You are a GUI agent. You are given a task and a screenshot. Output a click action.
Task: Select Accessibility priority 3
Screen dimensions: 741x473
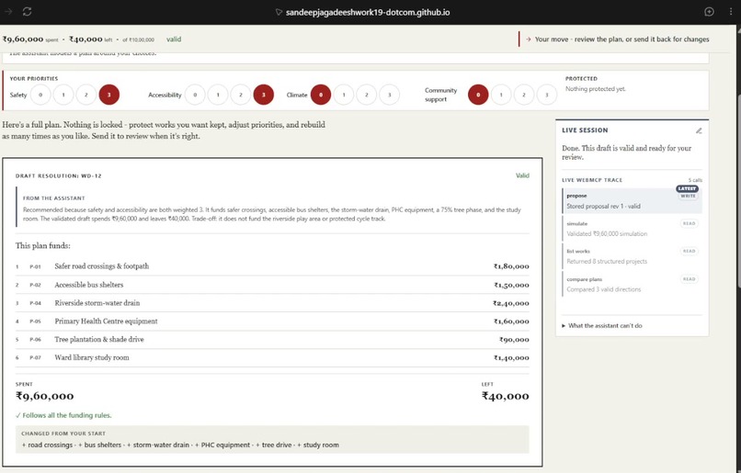[264, 95]
